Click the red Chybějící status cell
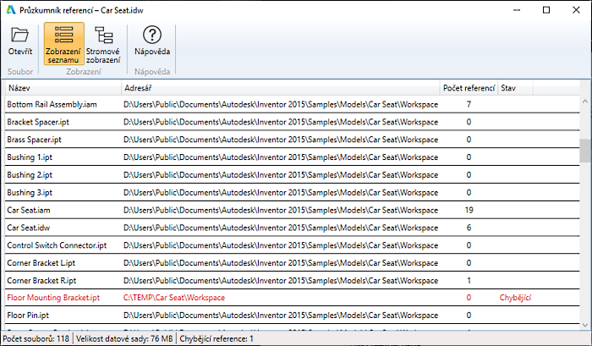The image size is (592, 346). tap(515, 298)
